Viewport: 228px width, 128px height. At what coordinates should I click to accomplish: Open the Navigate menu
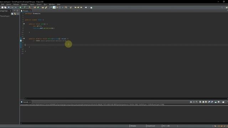coord(24,4)
